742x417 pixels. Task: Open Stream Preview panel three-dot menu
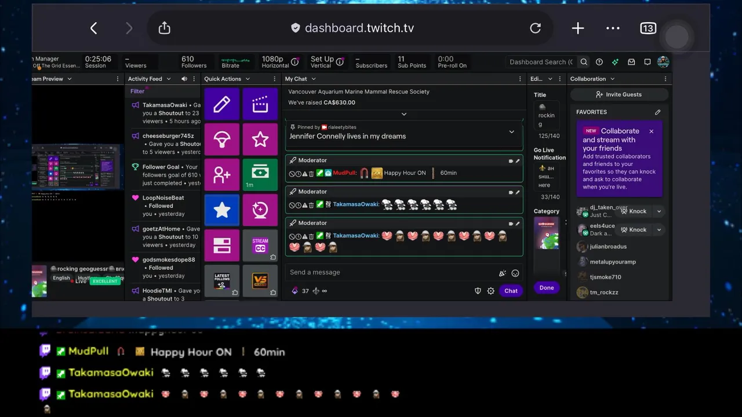click(118, 79)
